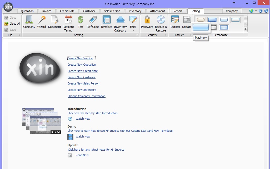Open the Report tab
This screenshot has height=169, width=270.
click(178, 11)
